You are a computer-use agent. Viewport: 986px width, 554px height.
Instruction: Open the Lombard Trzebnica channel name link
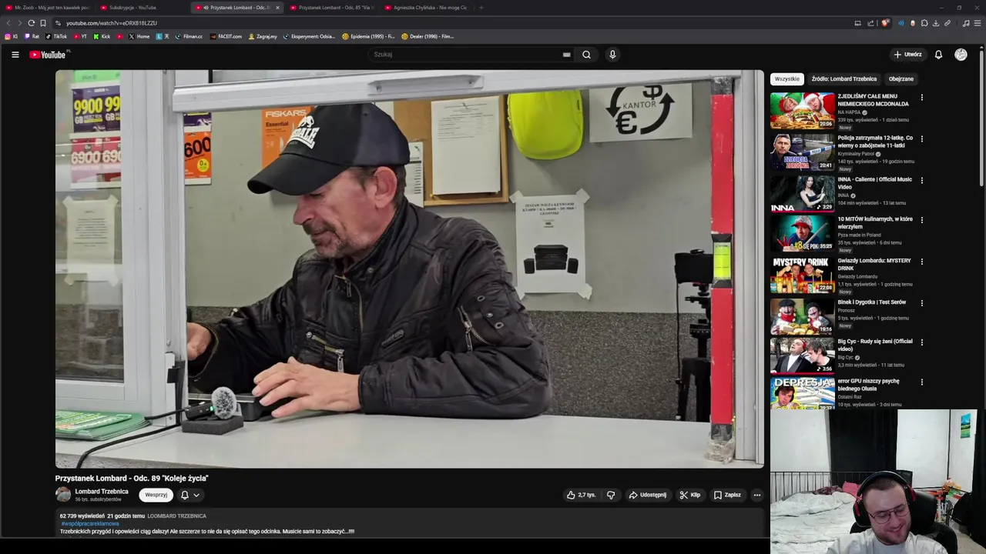click(102, 492)
